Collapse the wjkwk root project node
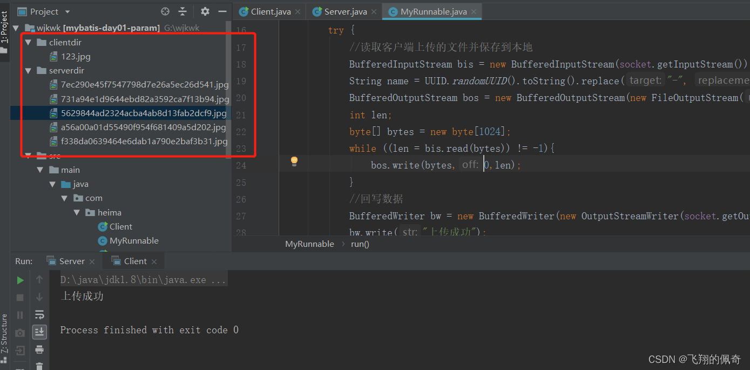The height and width of the screenshot is (370, 750). tap(16, 28)
